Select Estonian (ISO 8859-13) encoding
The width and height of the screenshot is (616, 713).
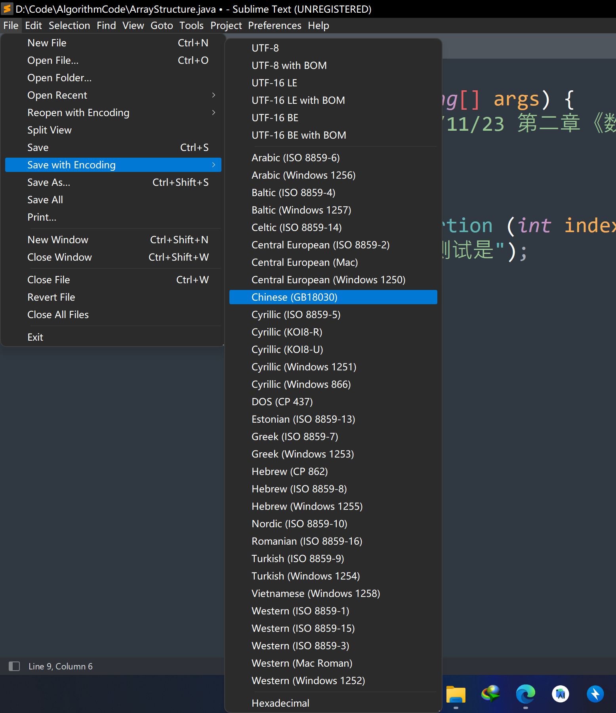333,419
